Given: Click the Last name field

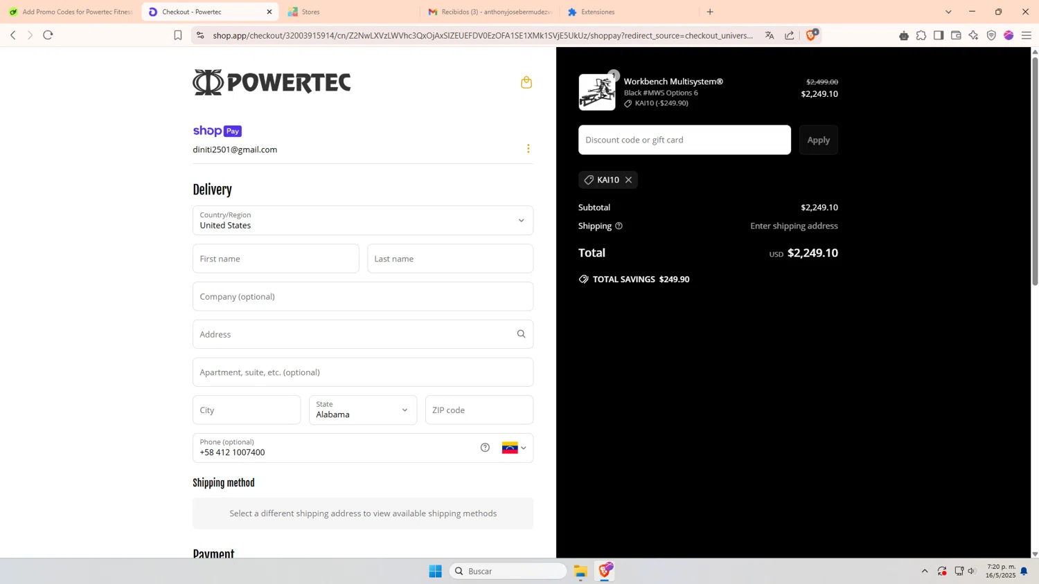Looking at the screenshot, I should 450,258.
